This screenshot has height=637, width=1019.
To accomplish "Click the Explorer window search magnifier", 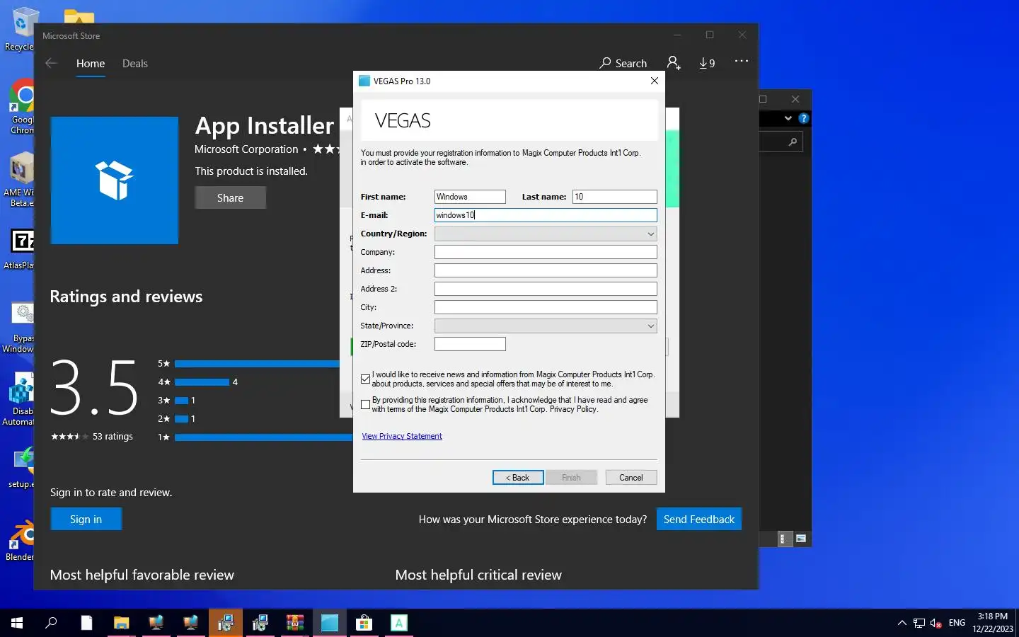I will click(x=793, y=142).
